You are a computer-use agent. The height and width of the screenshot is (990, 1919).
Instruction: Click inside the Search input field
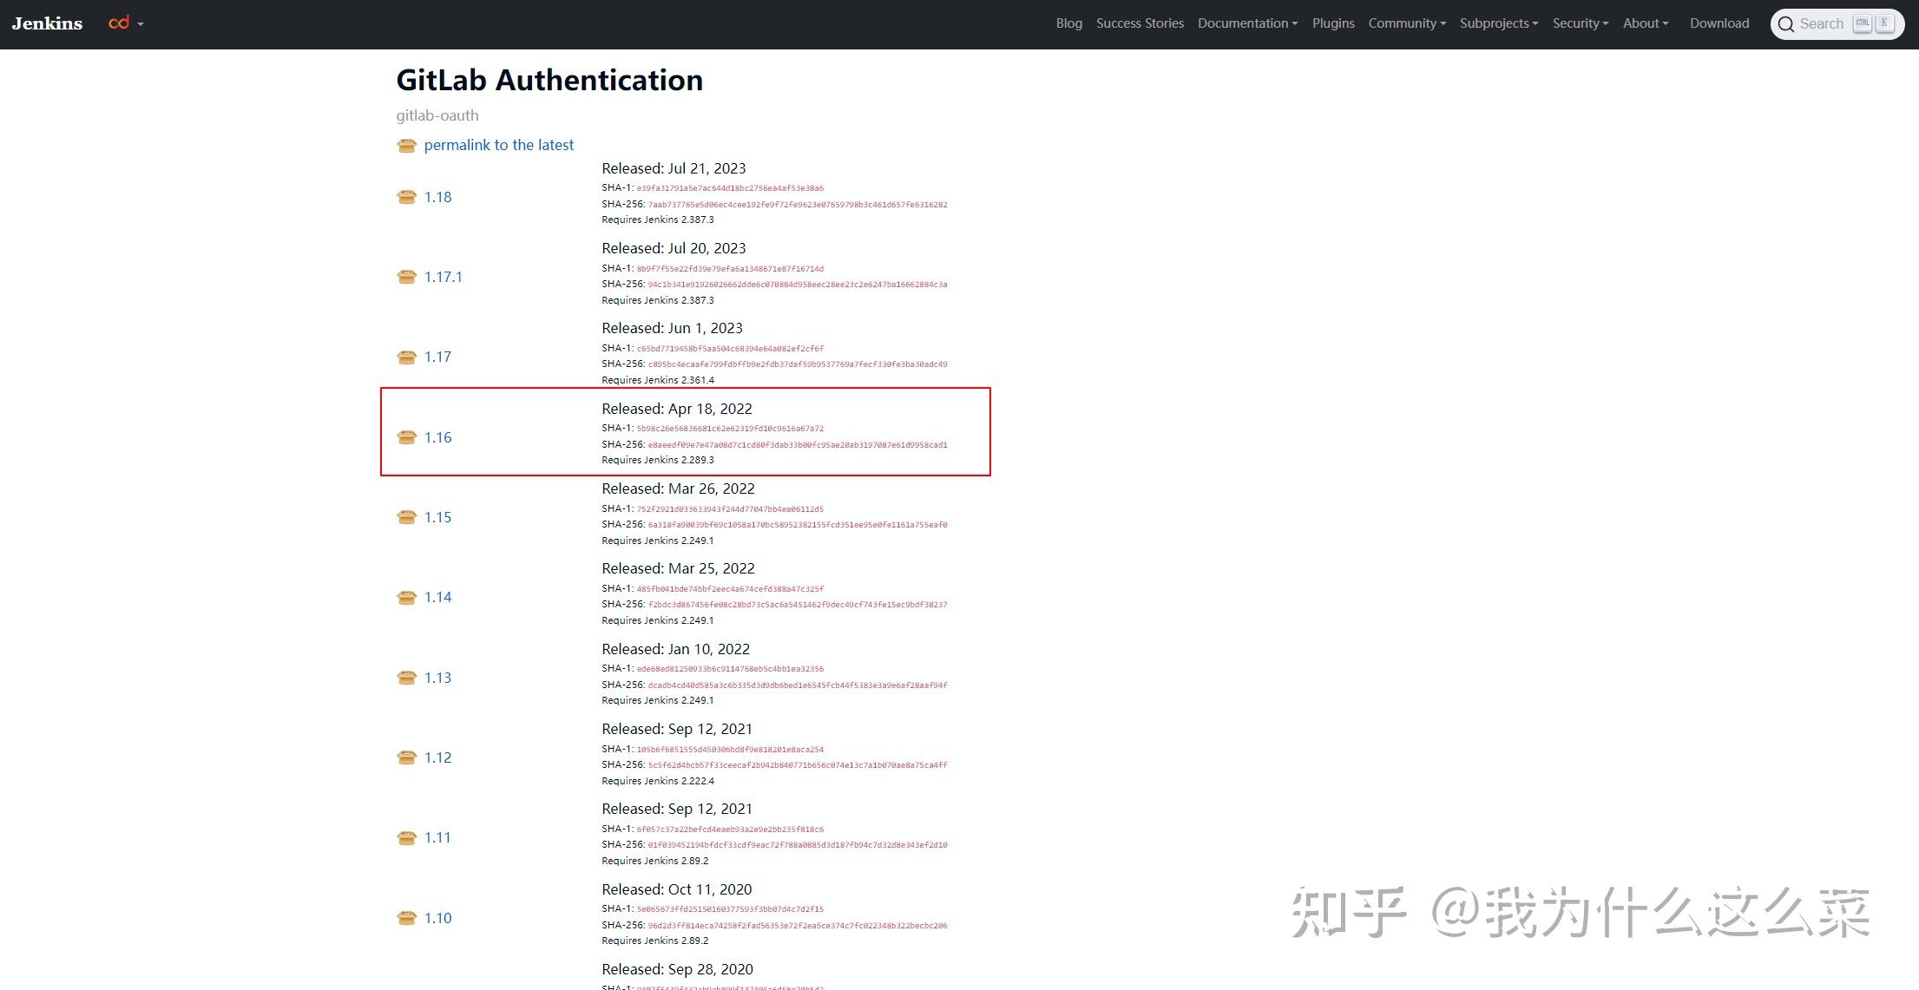(1823, 23)
